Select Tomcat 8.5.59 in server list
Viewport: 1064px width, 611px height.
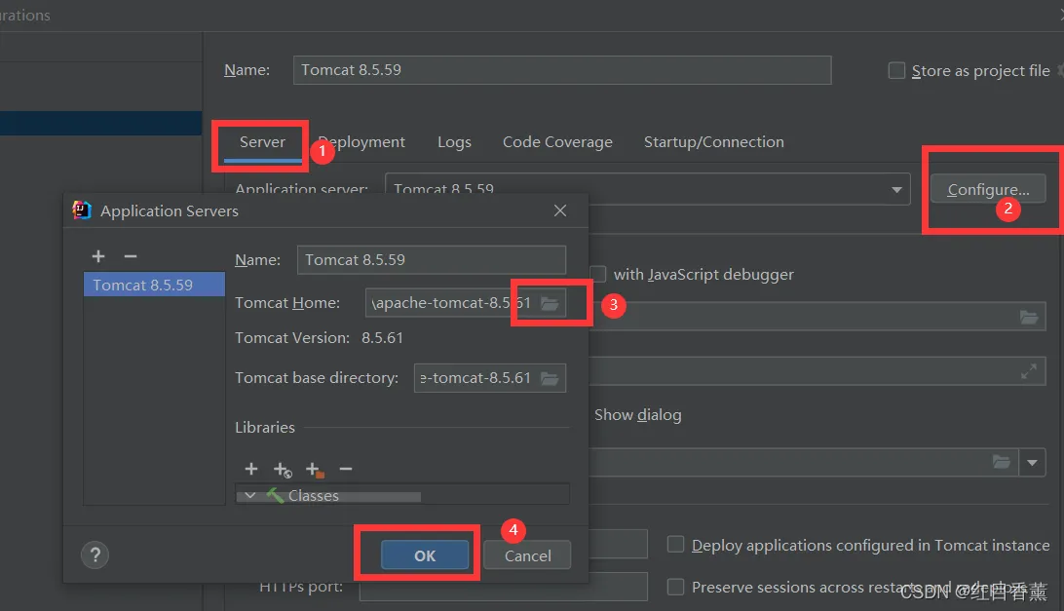click(x=154, y=285)
